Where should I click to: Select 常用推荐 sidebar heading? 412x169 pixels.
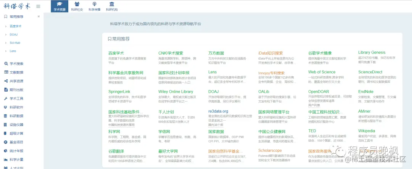(16, 16)
